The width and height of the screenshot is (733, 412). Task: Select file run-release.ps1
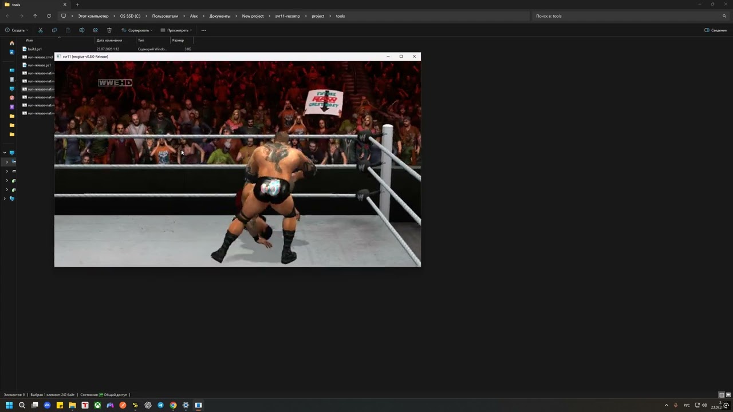(38, 65)
